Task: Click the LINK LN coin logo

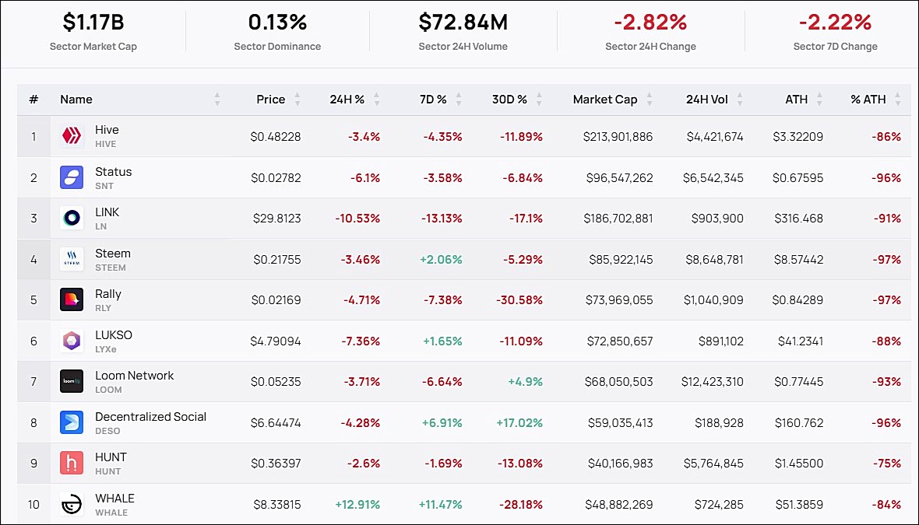Action: [72, 218]
